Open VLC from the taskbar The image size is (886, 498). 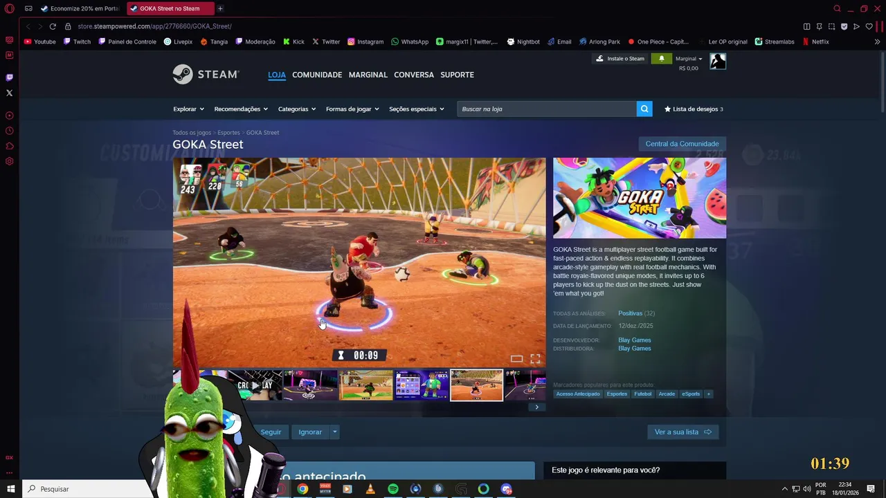pos(370,489)
